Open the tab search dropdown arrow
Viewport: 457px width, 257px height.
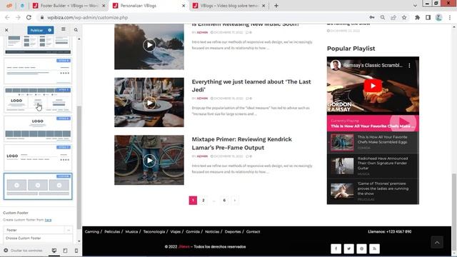click(x=415, y=6)
